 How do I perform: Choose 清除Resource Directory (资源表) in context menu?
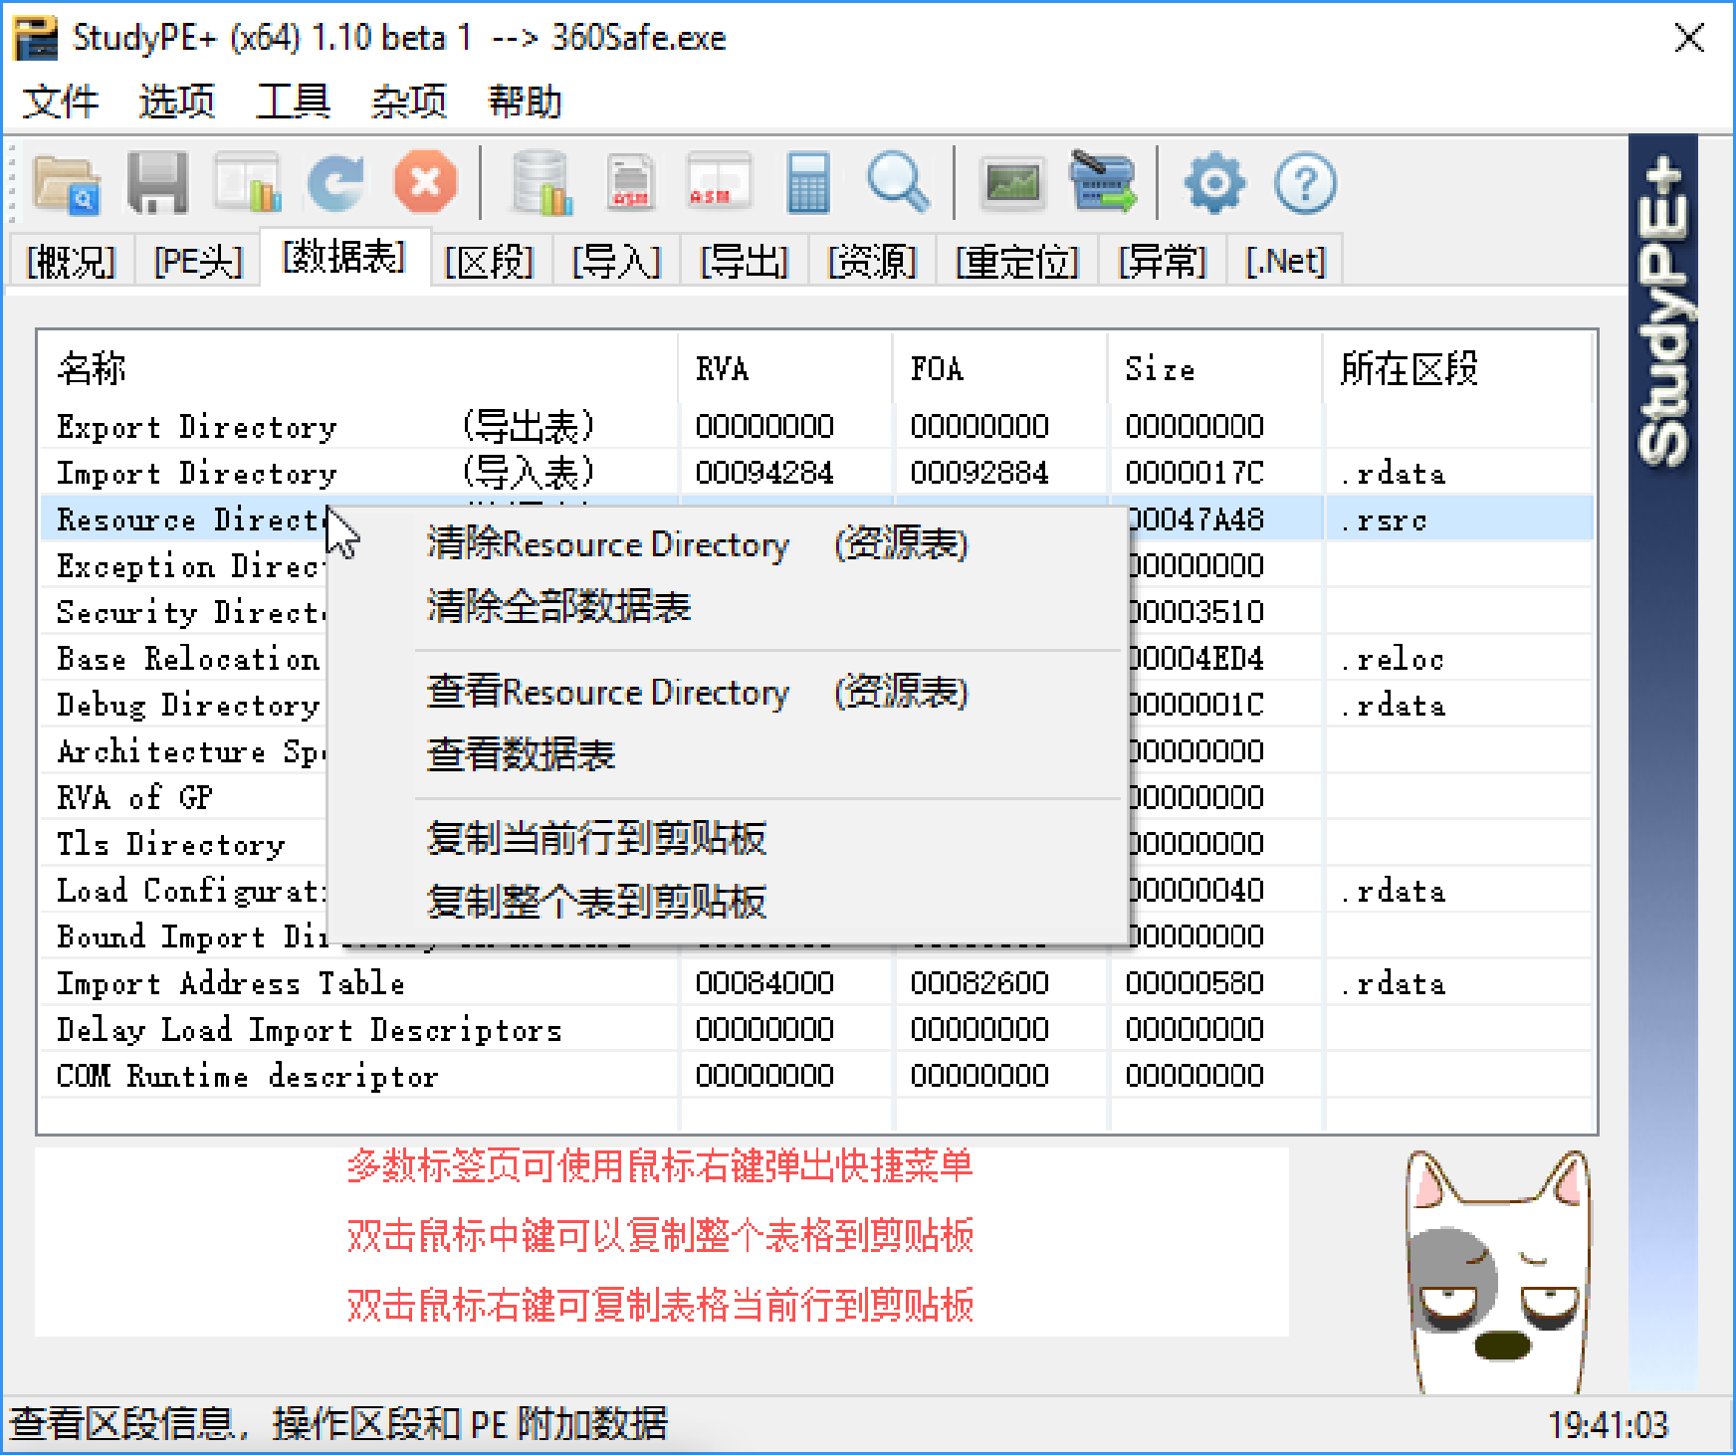point(728,544)
